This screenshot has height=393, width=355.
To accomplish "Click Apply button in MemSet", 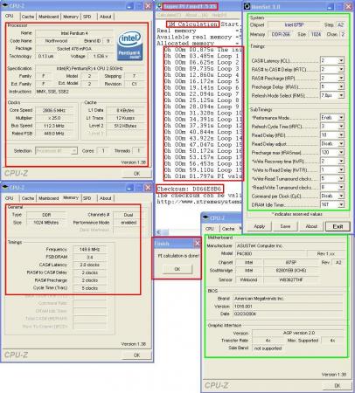I will pyautogui.click(x=259, y=226).
